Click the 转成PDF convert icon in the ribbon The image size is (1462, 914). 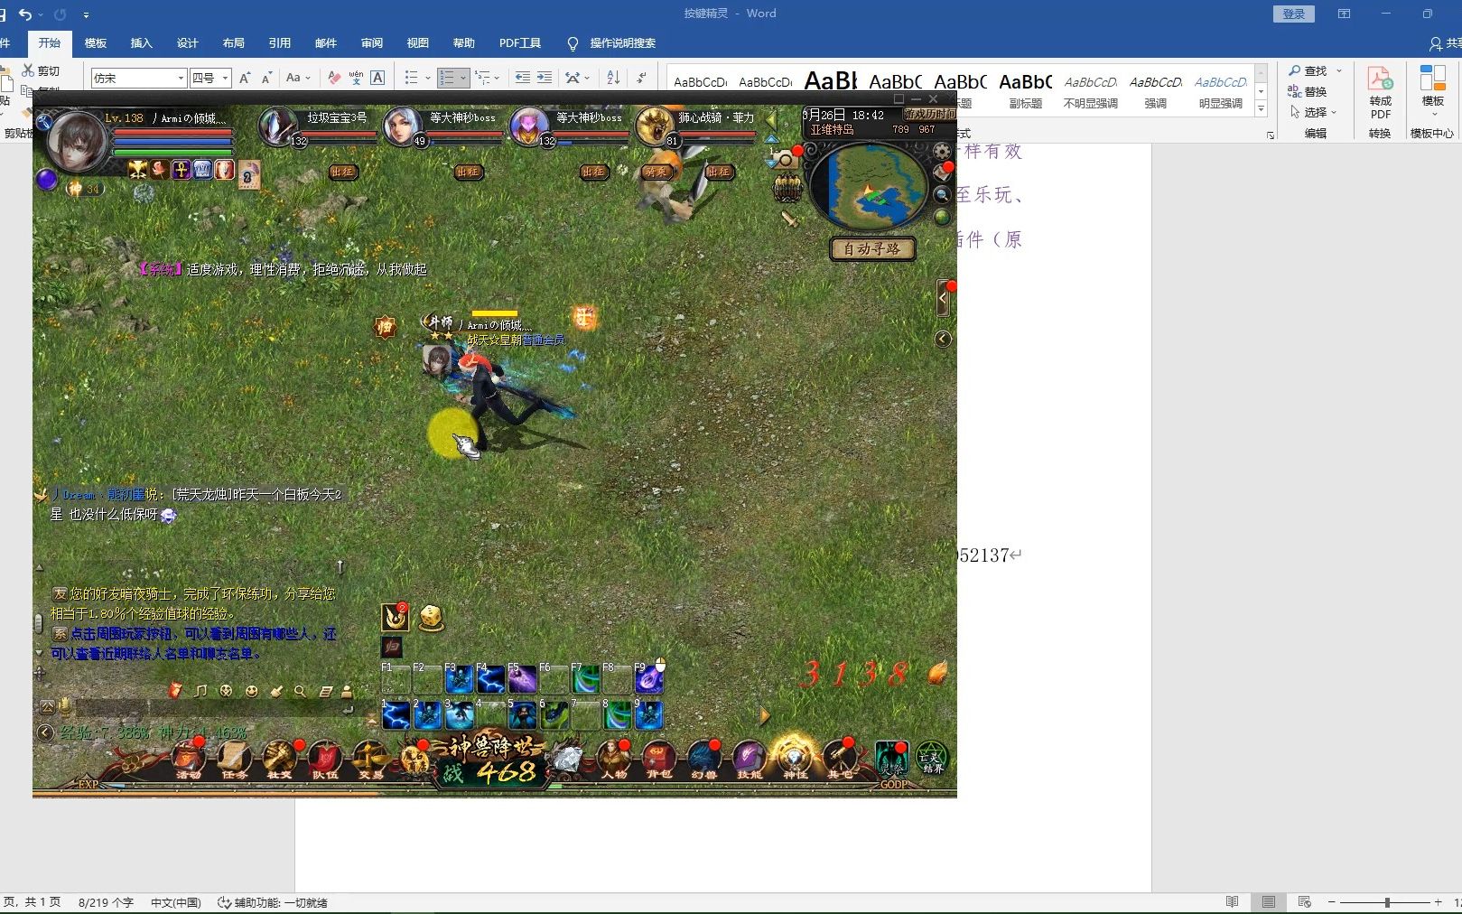click(x=1380, y=93)
